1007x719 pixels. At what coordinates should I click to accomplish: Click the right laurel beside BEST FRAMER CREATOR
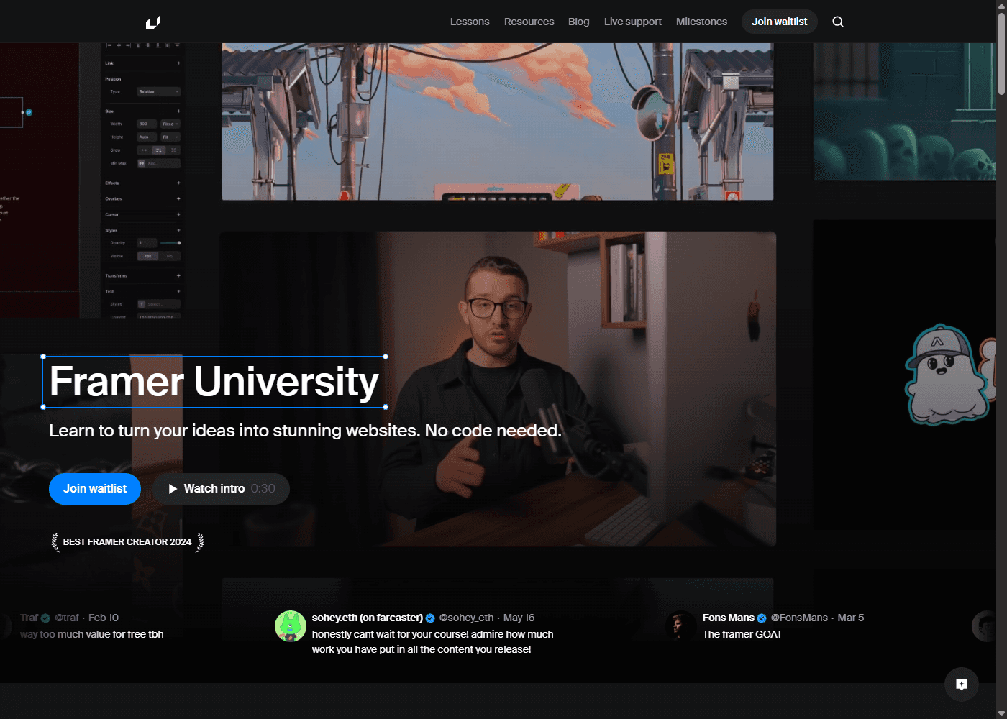pyautogui.click(x=200, y=542)
